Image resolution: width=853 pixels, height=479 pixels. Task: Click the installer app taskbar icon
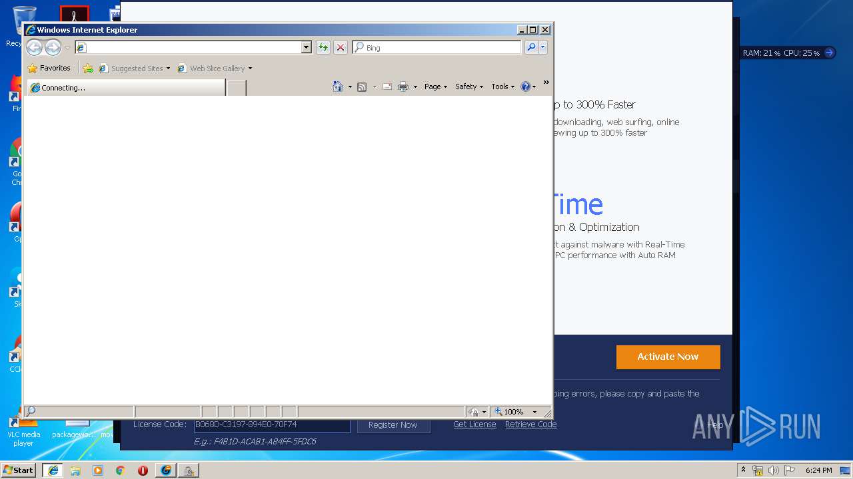pyautogui.click(x=189, y=470)
